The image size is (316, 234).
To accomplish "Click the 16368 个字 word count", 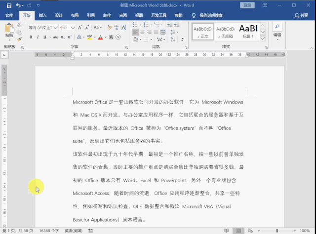I will [49, 231].
